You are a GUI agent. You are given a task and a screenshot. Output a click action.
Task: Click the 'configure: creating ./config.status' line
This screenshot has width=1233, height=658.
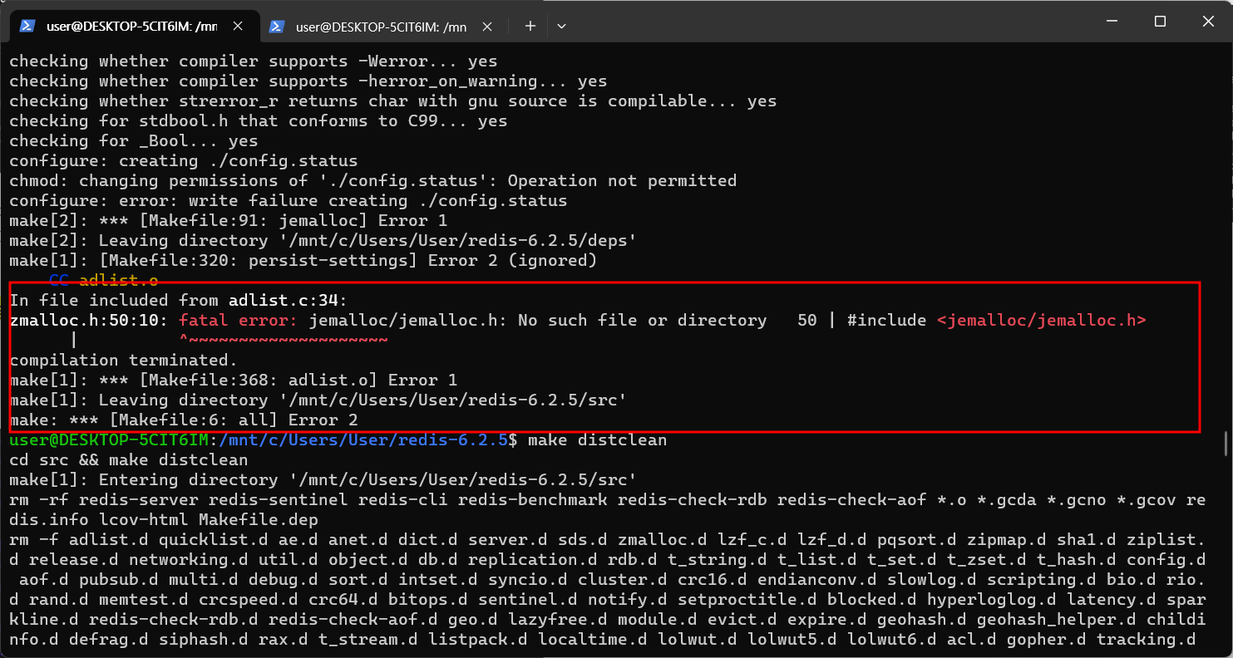click(x=184, y=160)
